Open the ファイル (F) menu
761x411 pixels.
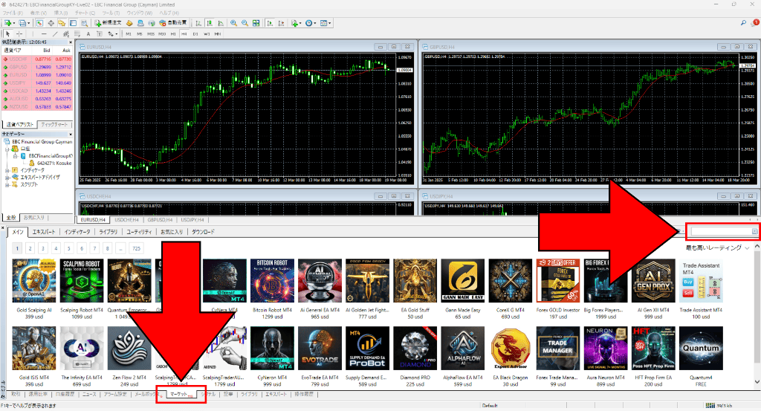pyautogui.click(x=13, y=13)
